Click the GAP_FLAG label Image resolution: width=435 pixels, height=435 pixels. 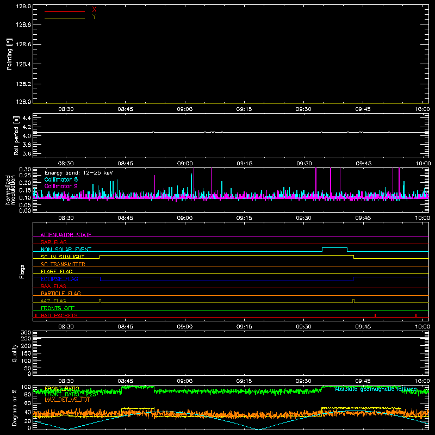tap(53, 242)
